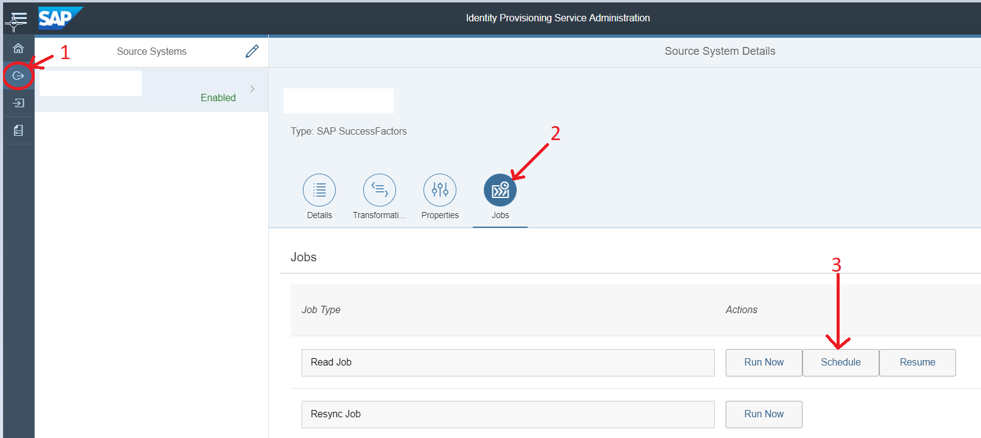The image size is (981, 438).
Task: Click the Actions column header
Action: pos(742,309)
